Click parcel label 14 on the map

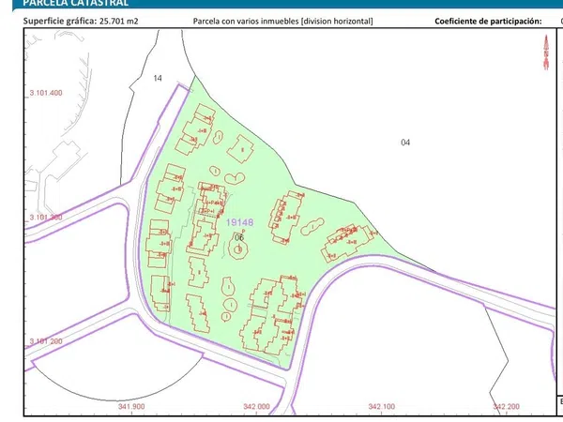tap(158, 78)
